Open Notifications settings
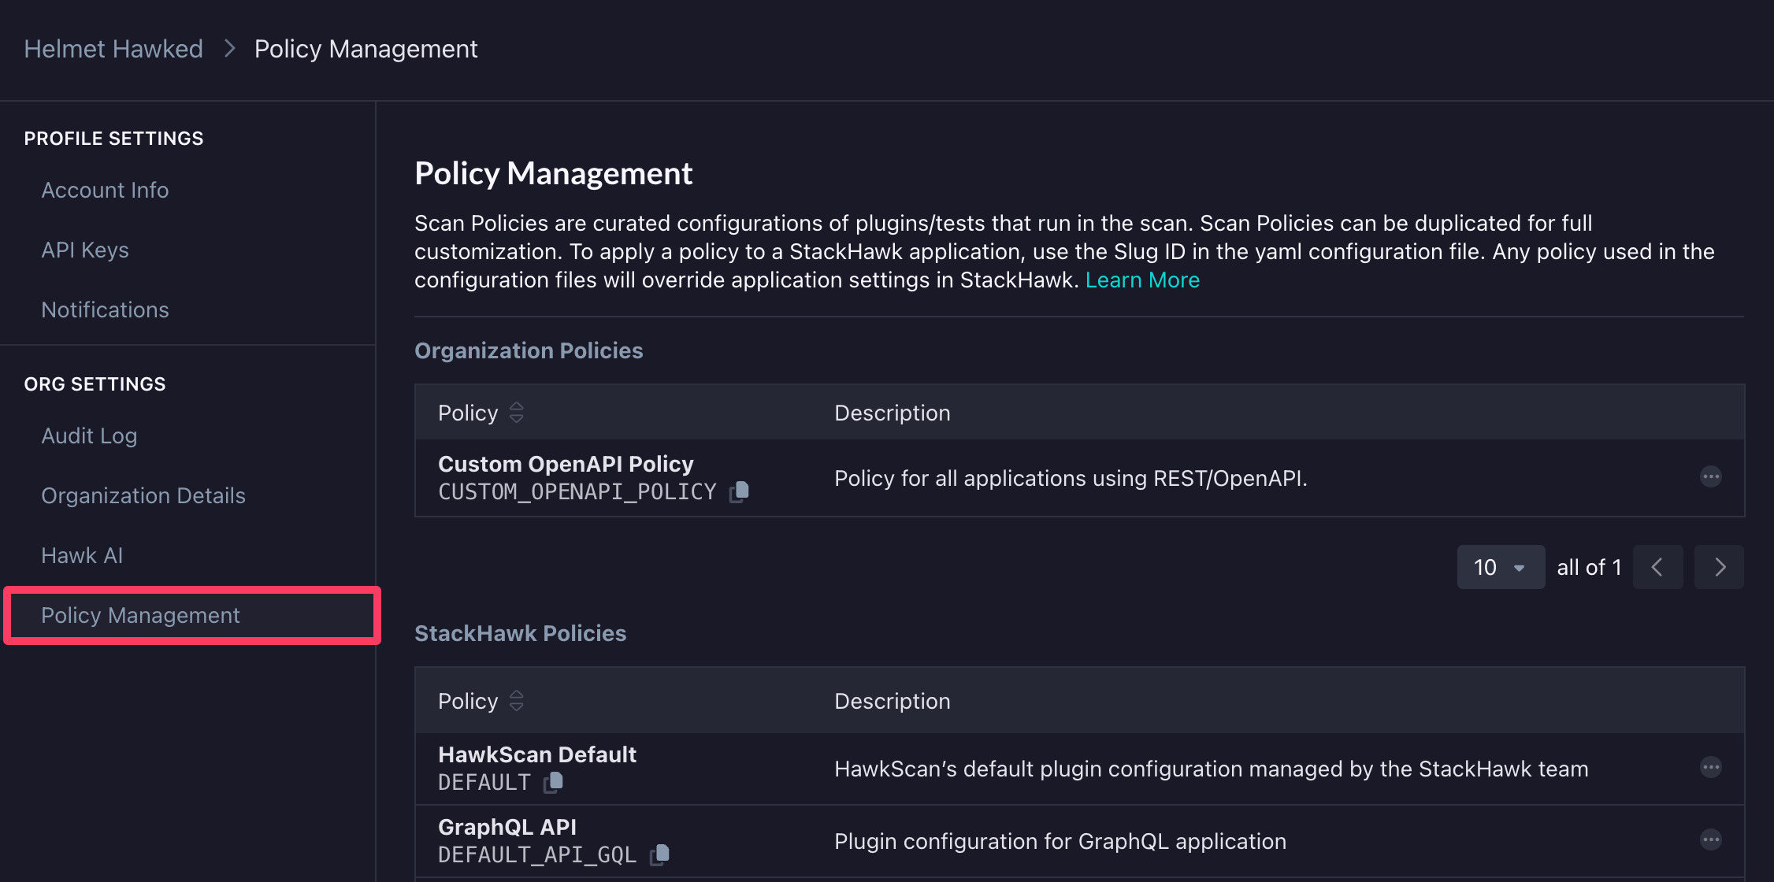 (x=105, y=309)
